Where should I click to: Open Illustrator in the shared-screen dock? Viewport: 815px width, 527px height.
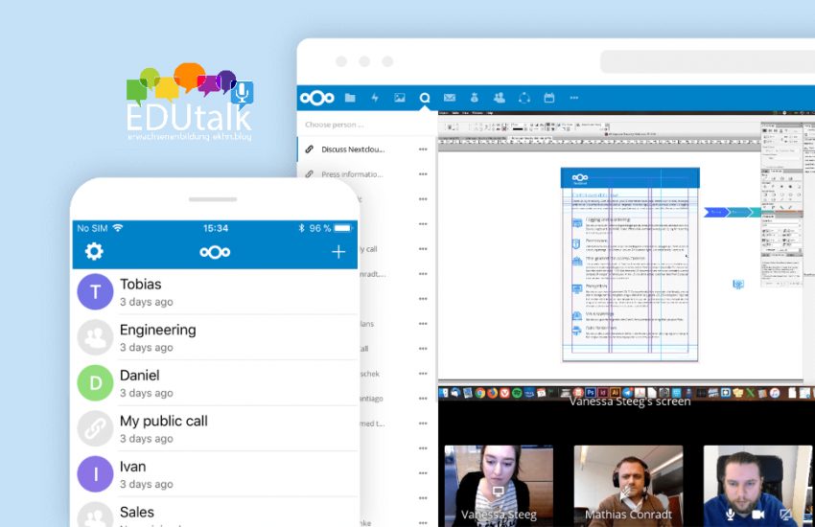pyautogui.click(x=615, y=393)
